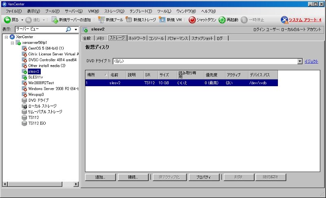Select the Winxpsp3 VM icon
This screenshot has width=326, height=198.
tap(24, 95)
